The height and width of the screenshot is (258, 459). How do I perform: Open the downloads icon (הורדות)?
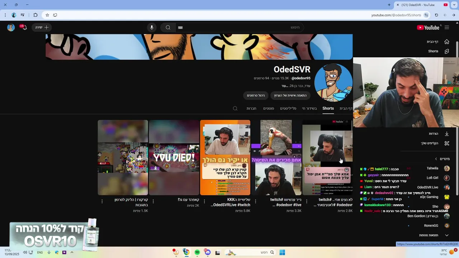pos(447,134)
